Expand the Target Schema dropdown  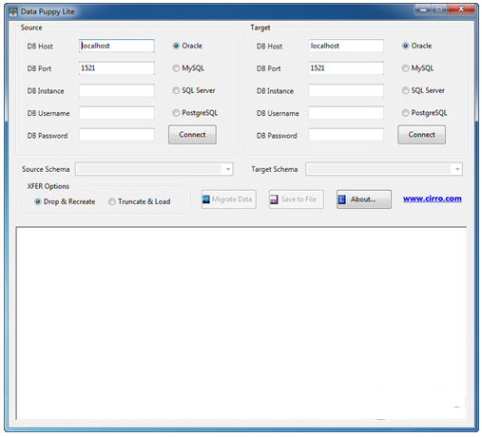coord(457,169)
